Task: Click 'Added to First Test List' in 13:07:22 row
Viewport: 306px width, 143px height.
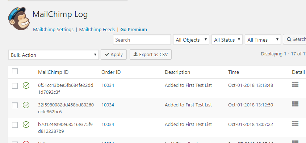Action: (188, 124)
